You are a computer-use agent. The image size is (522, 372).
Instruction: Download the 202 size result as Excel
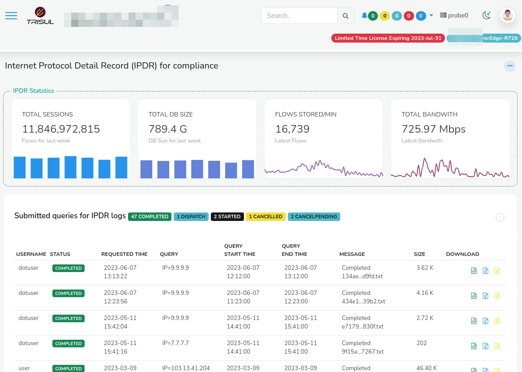[x=485, y=346]
